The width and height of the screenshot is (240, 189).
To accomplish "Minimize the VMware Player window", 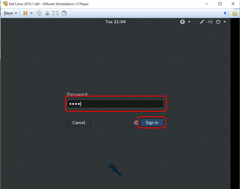I will tap(207, 4).
